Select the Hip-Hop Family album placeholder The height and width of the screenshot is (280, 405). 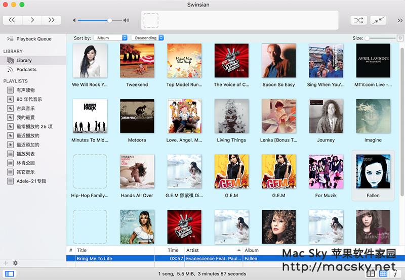tap(90, 171)
